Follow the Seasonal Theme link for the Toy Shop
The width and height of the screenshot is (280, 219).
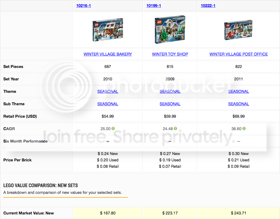click(x=170, y=91)
